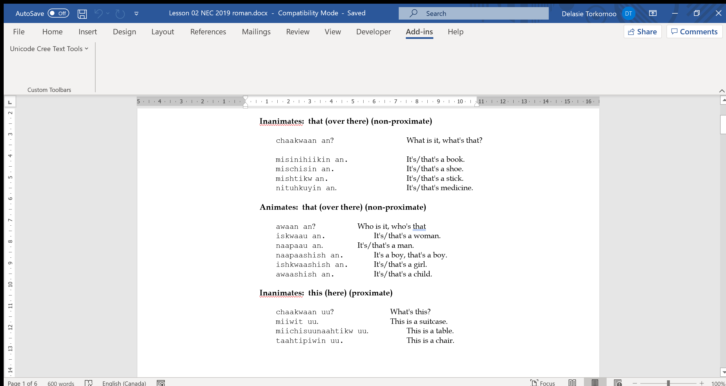Image resolution: width=726 pixels, height=386 pixels.
Task: Click the tab selector at ruler corner
Action: tap(10, 102)
